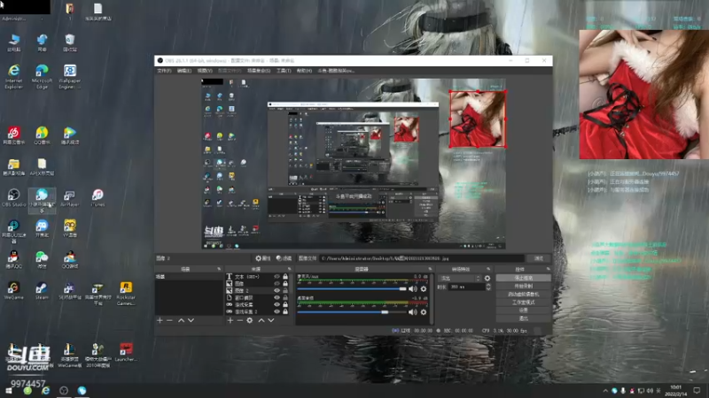Pop out the Scenes dock panel
The image size is (709, 398).
coord(219,270)
